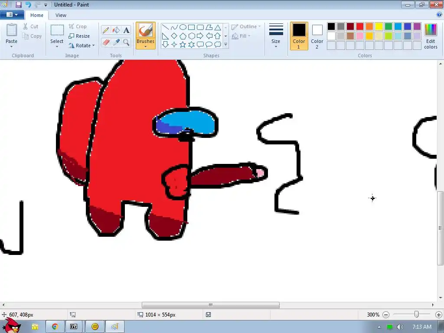Click the Save icon in quick access toolbar
This screenshot has height=333, width=444.
(19, 4)
